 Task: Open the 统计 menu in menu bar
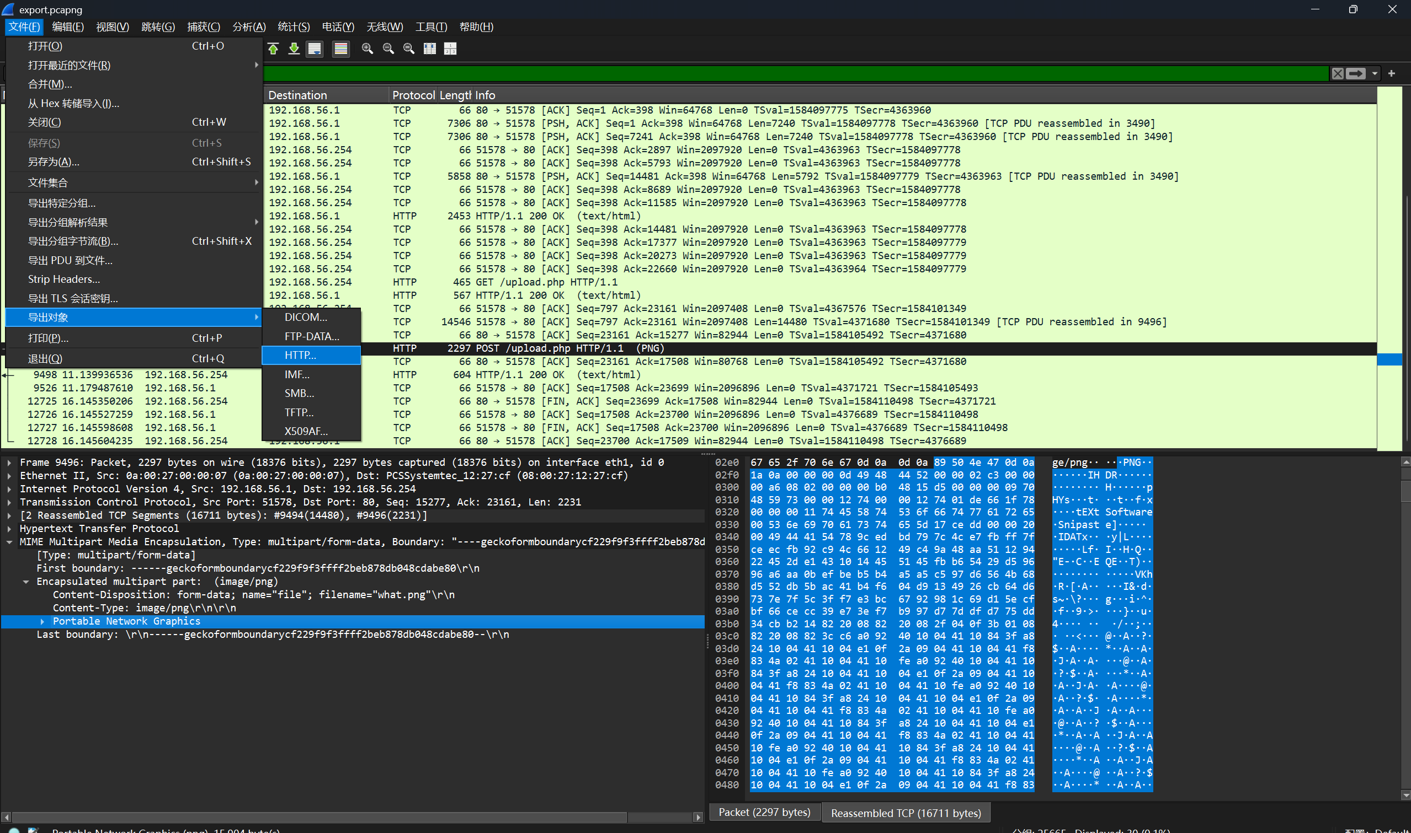[x=294, y=27]
